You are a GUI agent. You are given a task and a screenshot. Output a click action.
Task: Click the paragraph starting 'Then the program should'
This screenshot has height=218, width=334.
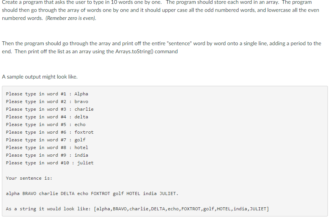161,48
